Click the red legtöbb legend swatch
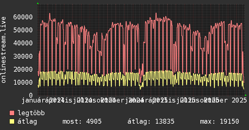The width and height of the screenshot is (249, 130). pyautogui.click(x=12, y=113)
